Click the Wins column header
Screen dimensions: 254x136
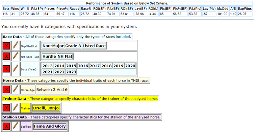point(15,9)
